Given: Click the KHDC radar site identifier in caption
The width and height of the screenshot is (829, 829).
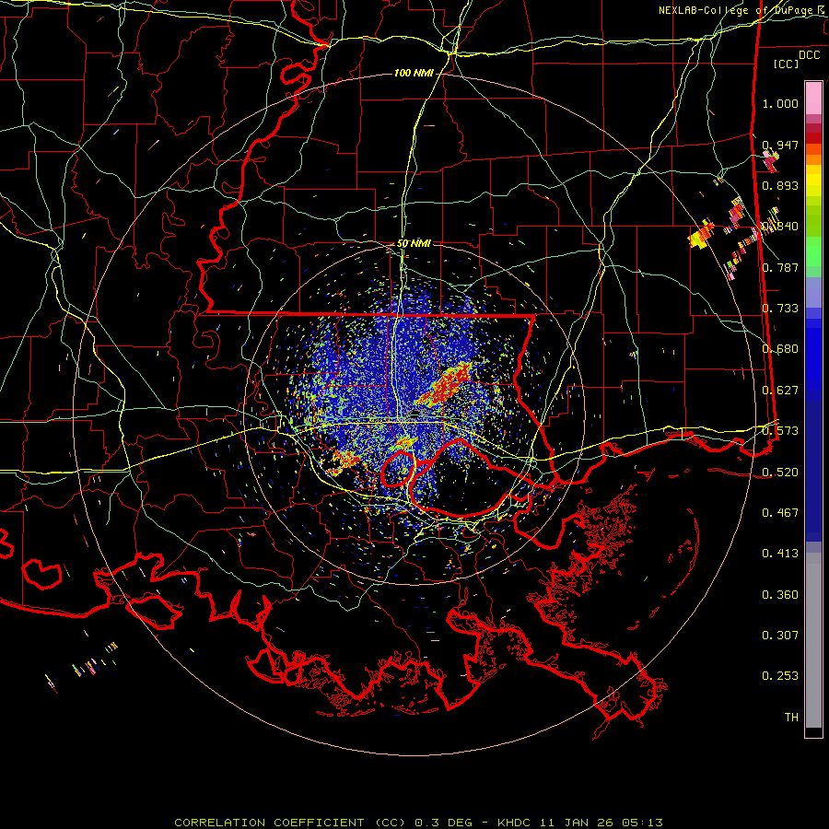Looking at the screenshot, I should (516, 823).
